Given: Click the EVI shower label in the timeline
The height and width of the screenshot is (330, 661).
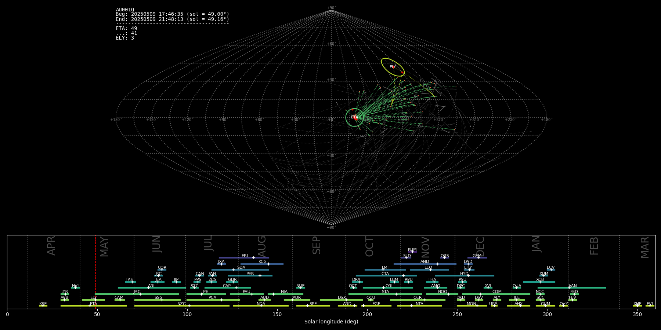Looking at the screenshot, I should [650, 304].
